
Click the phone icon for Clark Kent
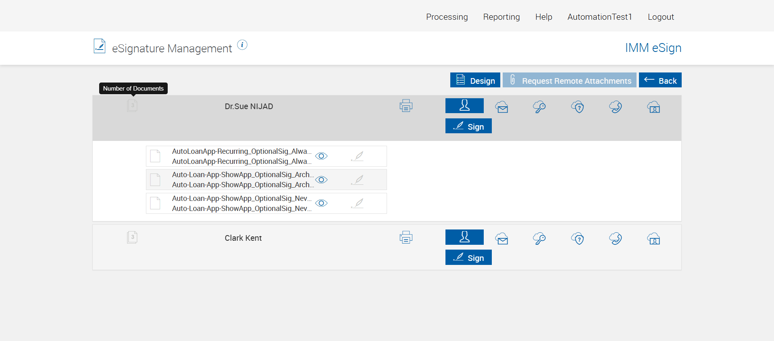(x=616, y=239)
